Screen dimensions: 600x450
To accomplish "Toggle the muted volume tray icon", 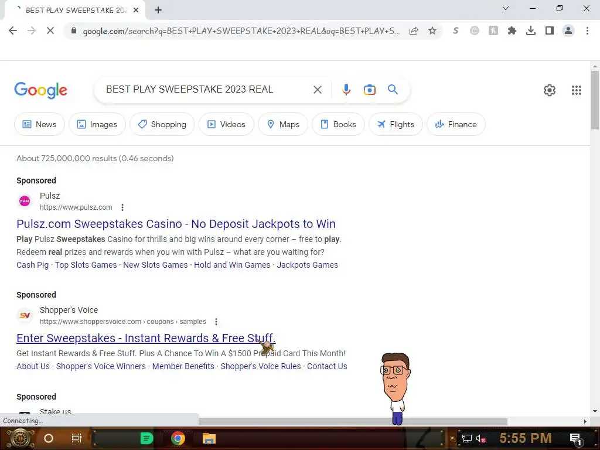I will coord(481,438).
